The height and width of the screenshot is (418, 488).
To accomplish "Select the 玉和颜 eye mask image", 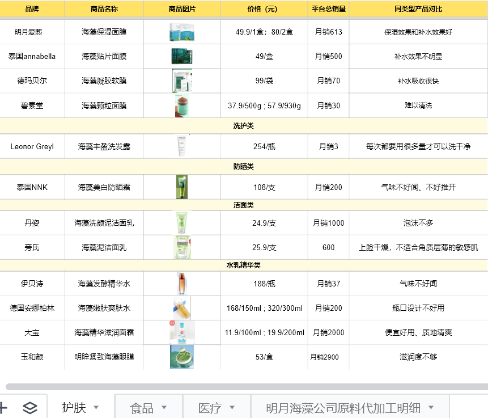I will (x=182, y=357).
